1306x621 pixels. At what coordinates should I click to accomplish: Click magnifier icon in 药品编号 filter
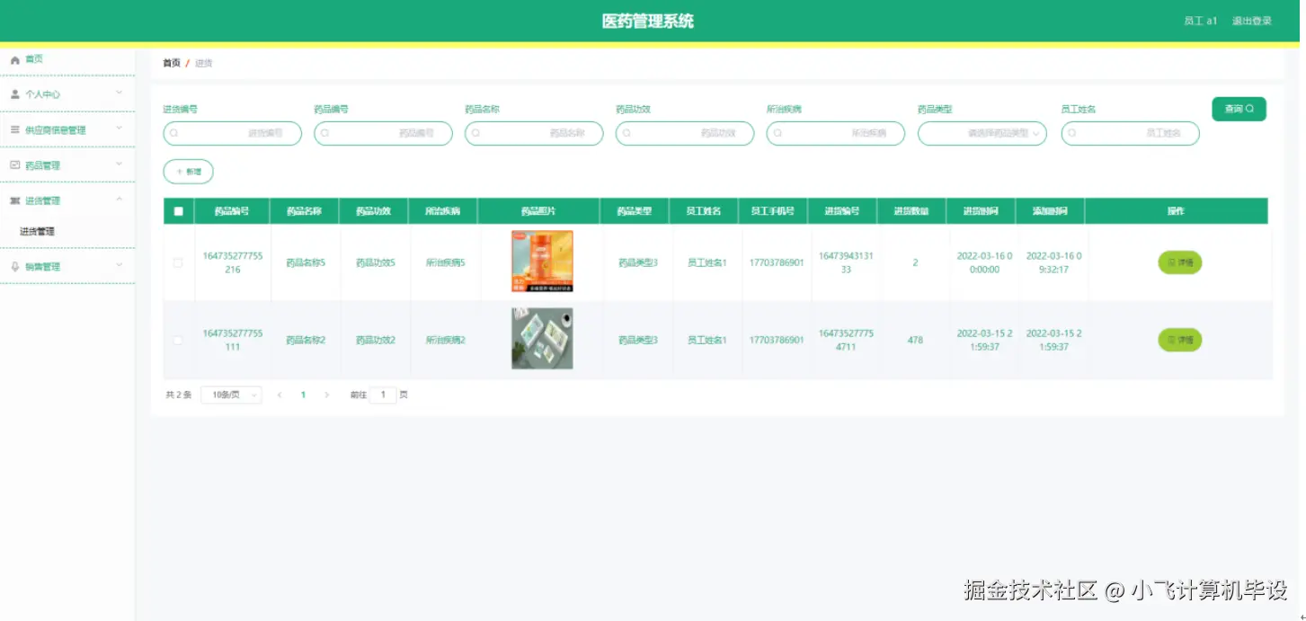[324, 133]
